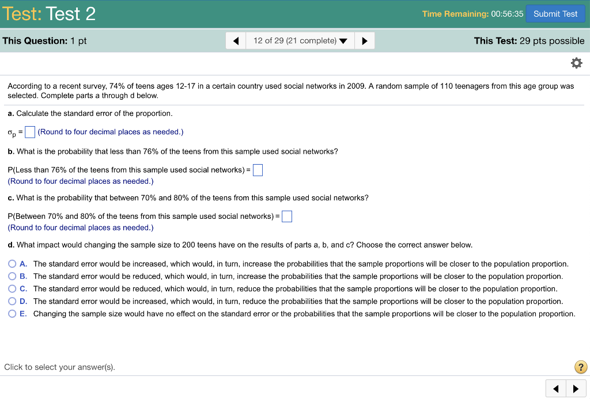Select radio option A about increased standard error
Screen dimensions: 590x399
[x=13, y=264]
